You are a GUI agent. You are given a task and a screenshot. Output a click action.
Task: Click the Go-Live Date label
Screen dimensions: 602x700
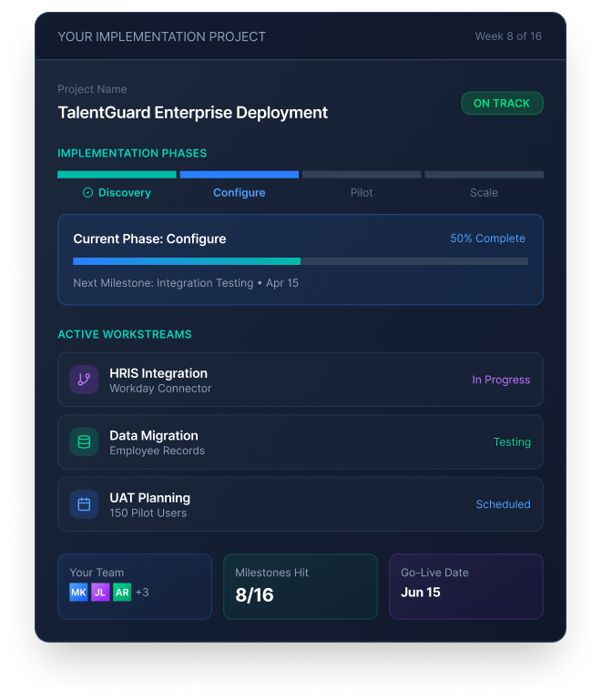[435, 573]
